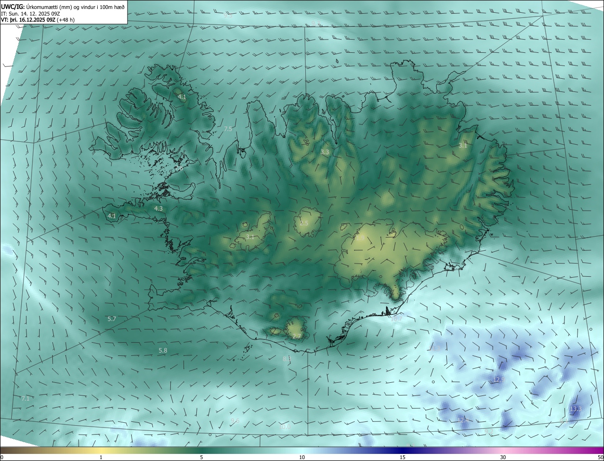Click the 7.1 value near the left edge

[x=25, y=398]
